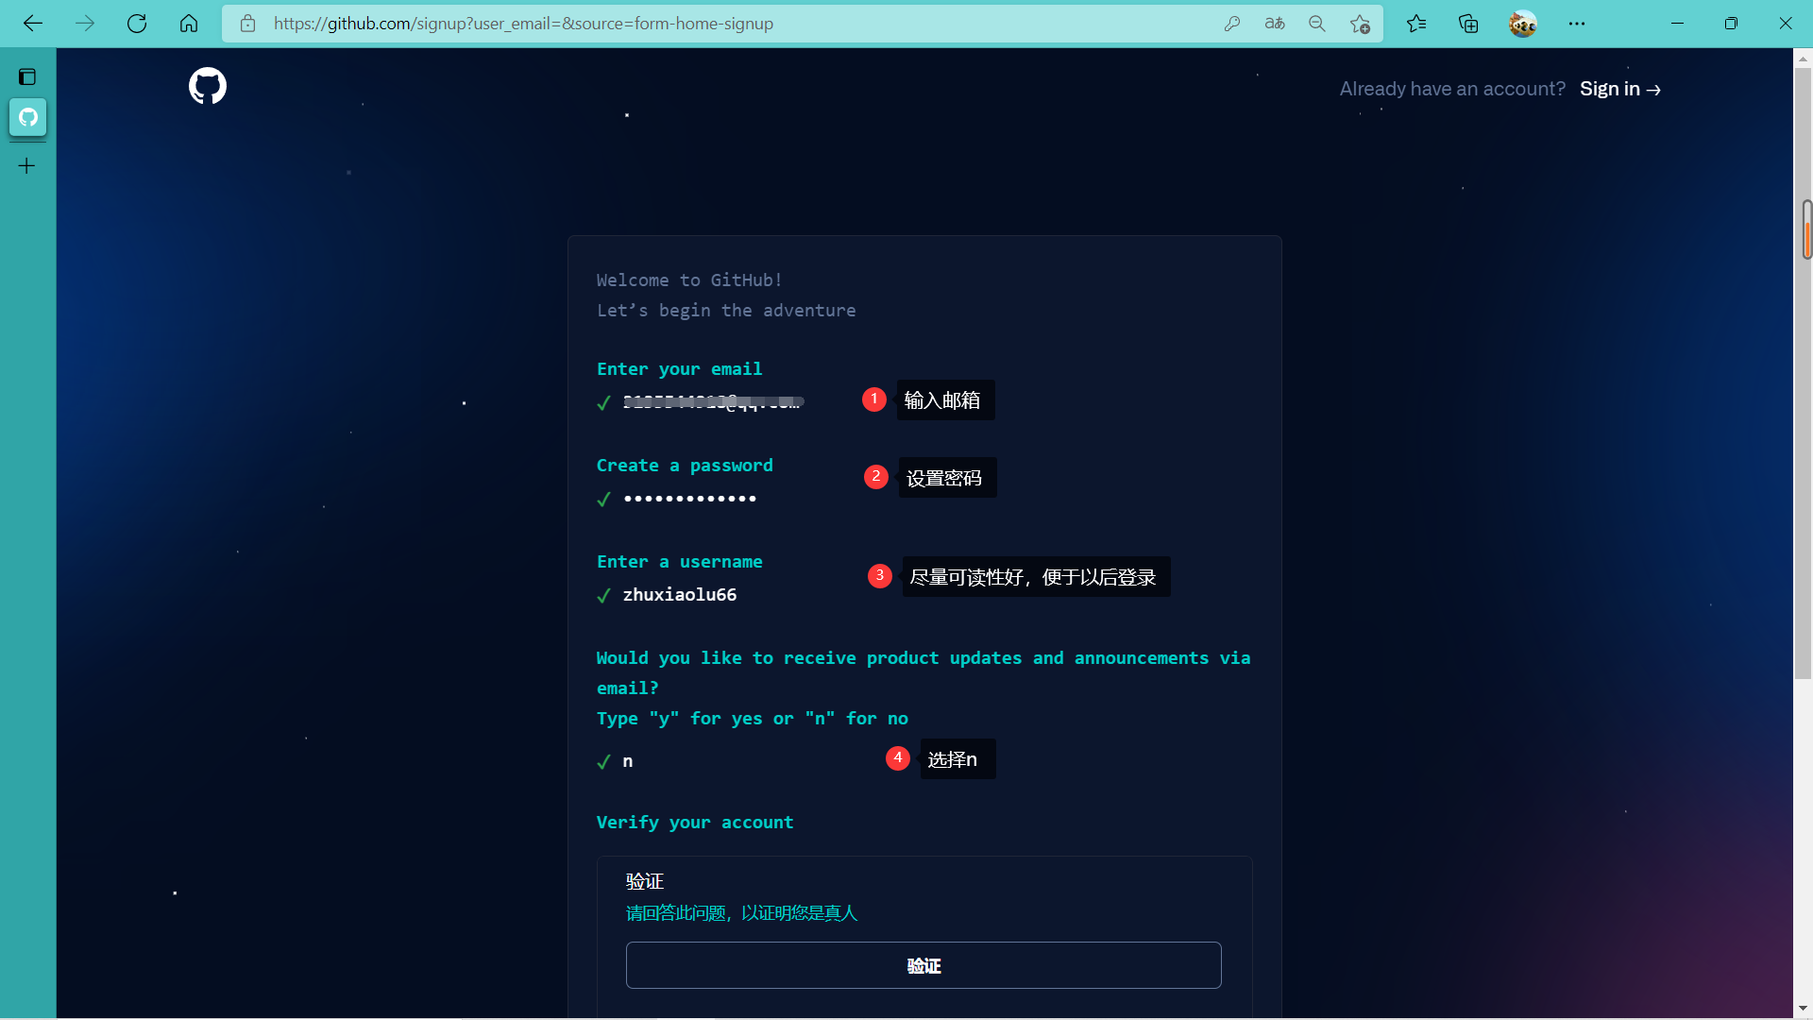Click the scrollbar up arrow
This screenshot has width=1813, height=1020.
point(1804,59)
